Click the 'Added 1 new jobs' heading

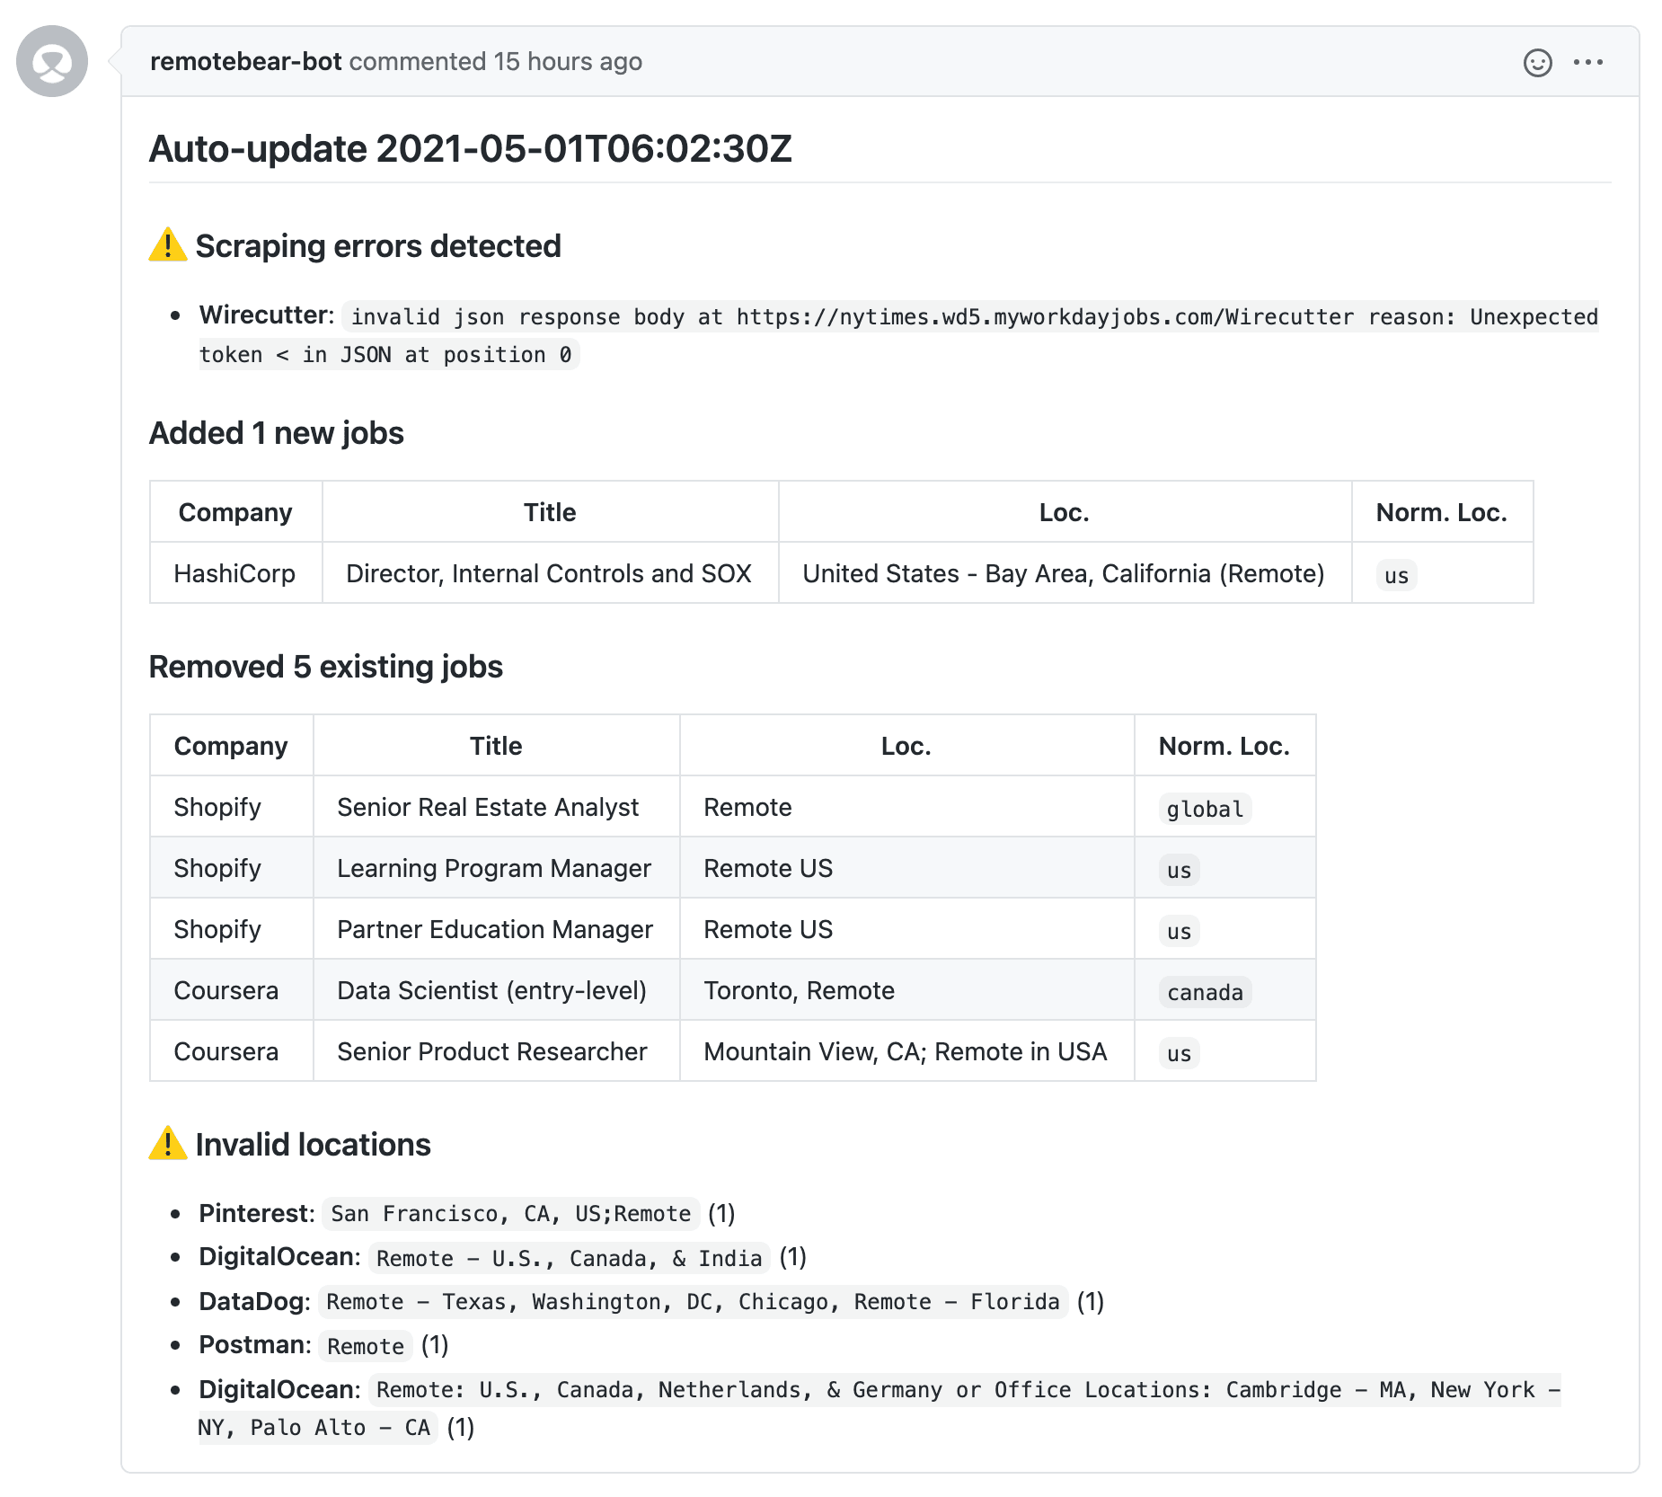[276, 433]
